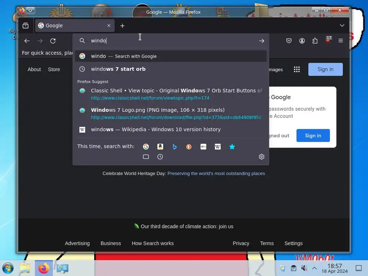Search this time with DuckDuckGo icon
This screenshot has height=276, width=368.
tap(189, 147)
